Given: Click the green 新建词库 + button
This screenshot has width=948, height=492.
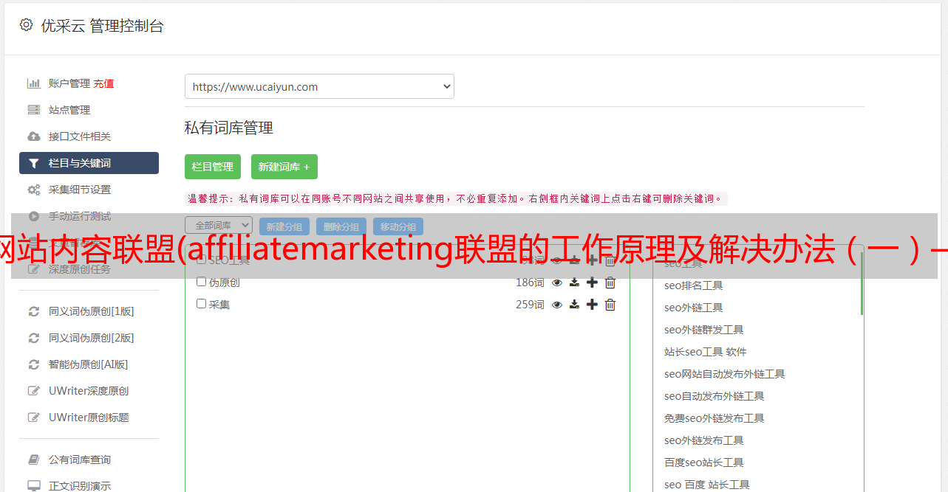Looking at the screenshot, I should (284, 167).
